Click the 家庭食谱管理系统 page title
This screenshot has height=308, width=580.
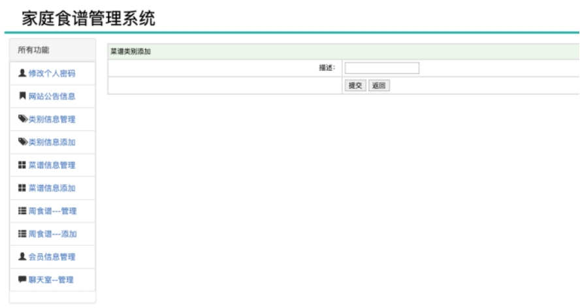pyautogui.click(x=88, y=18)
